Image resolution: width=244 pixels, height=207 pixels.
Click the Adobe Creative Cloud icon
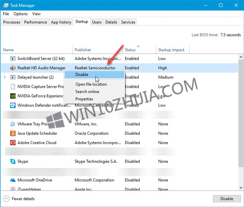(x=13, y=142)
